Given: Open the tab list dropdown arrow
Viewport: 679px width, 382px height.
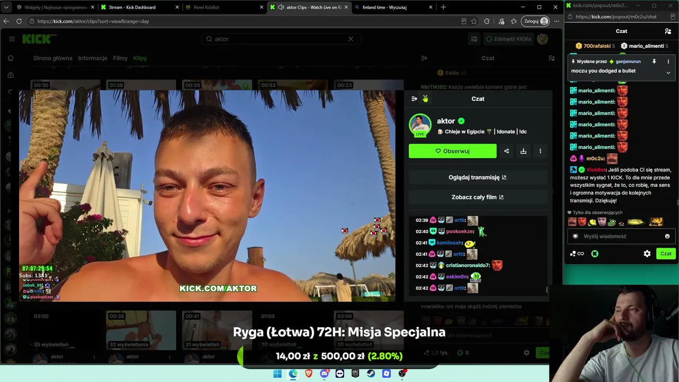Looking at the screenshot, I should tap(7, 7).
